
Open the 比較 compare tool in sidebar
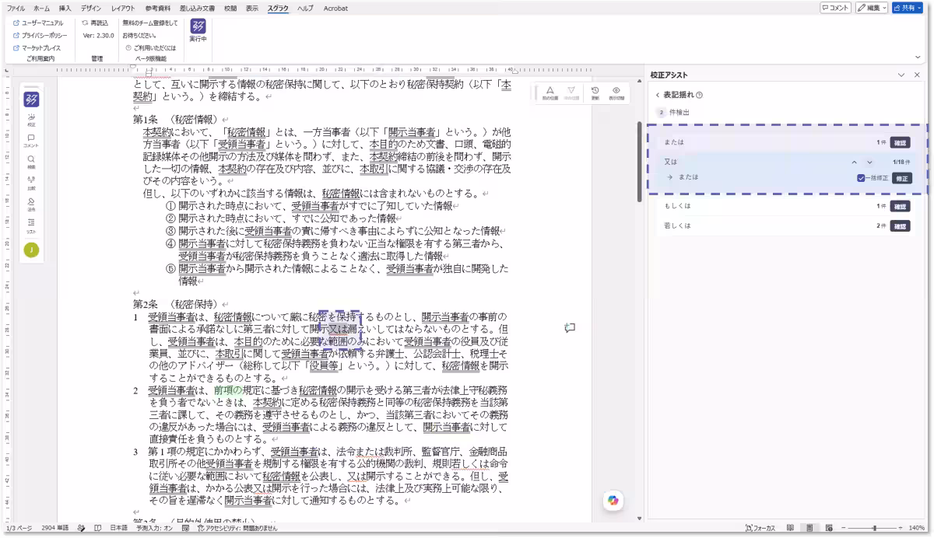tap(31, 183)
